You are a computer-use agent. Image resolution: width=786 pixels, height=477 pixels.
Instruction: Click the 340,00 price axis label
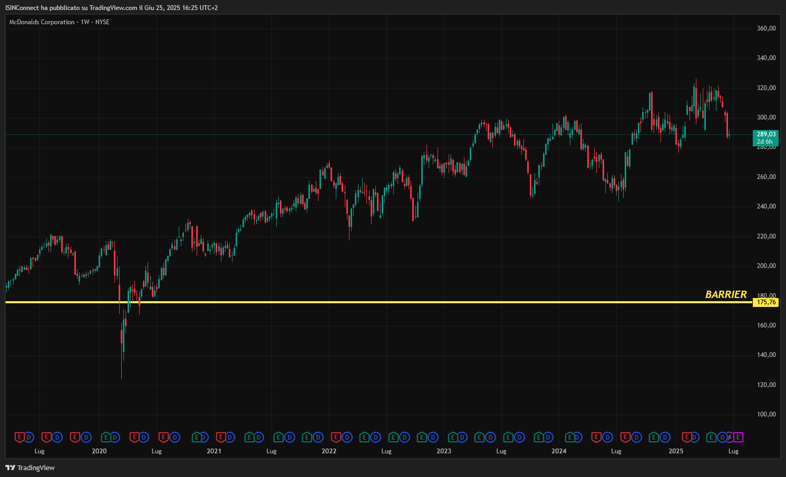(x=766, y=58)
